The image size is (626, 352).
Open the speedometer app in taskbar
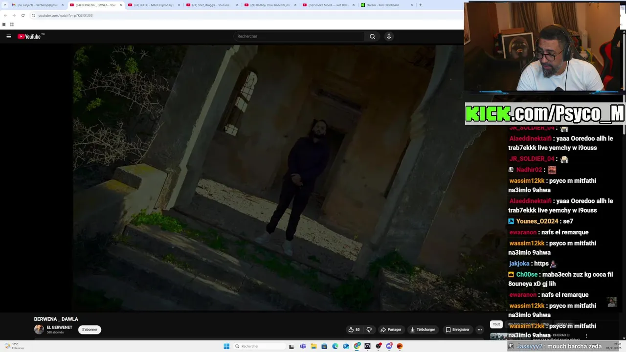pyautogui.click(x=367, y=346)
